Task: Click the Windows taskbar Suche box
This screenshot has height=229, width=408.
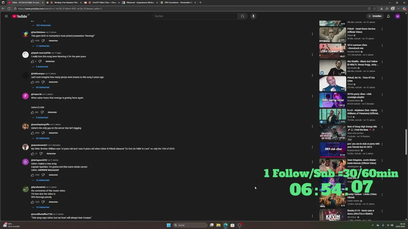Action: coord(190,225)
